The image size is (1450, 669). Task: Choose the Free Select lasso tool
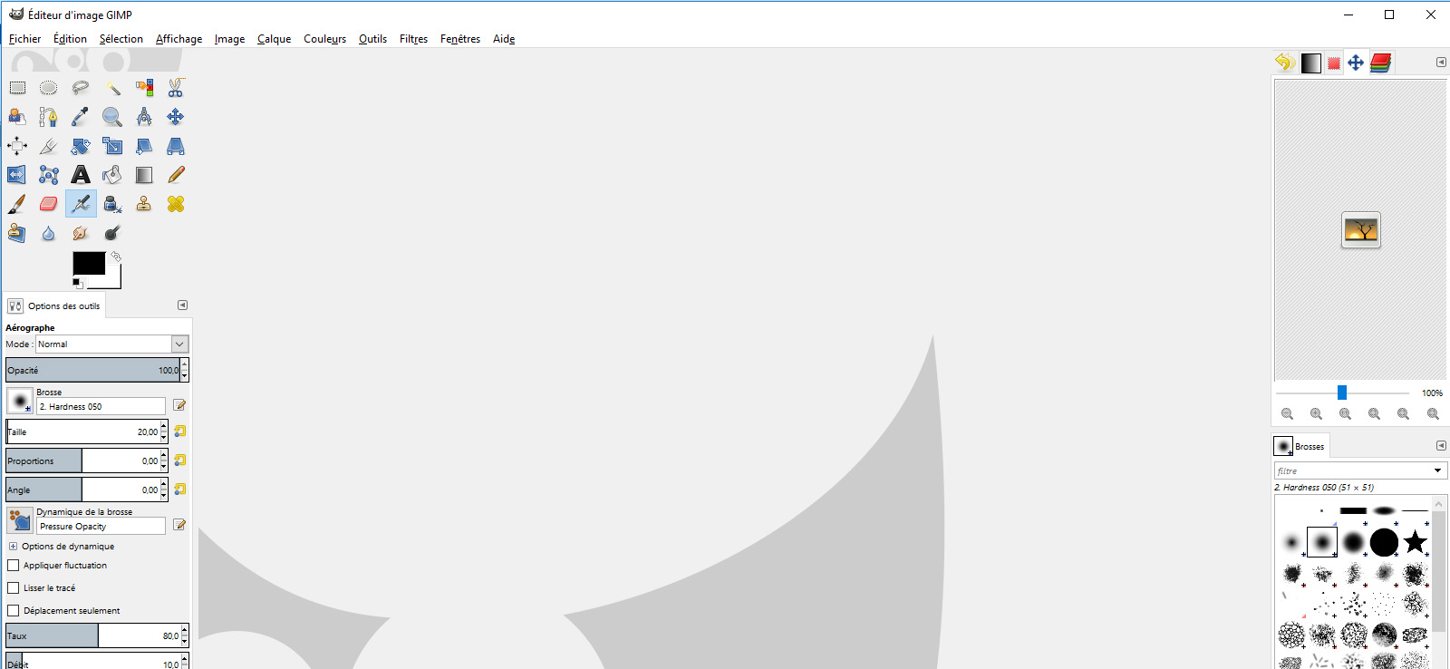click(81, 88)
